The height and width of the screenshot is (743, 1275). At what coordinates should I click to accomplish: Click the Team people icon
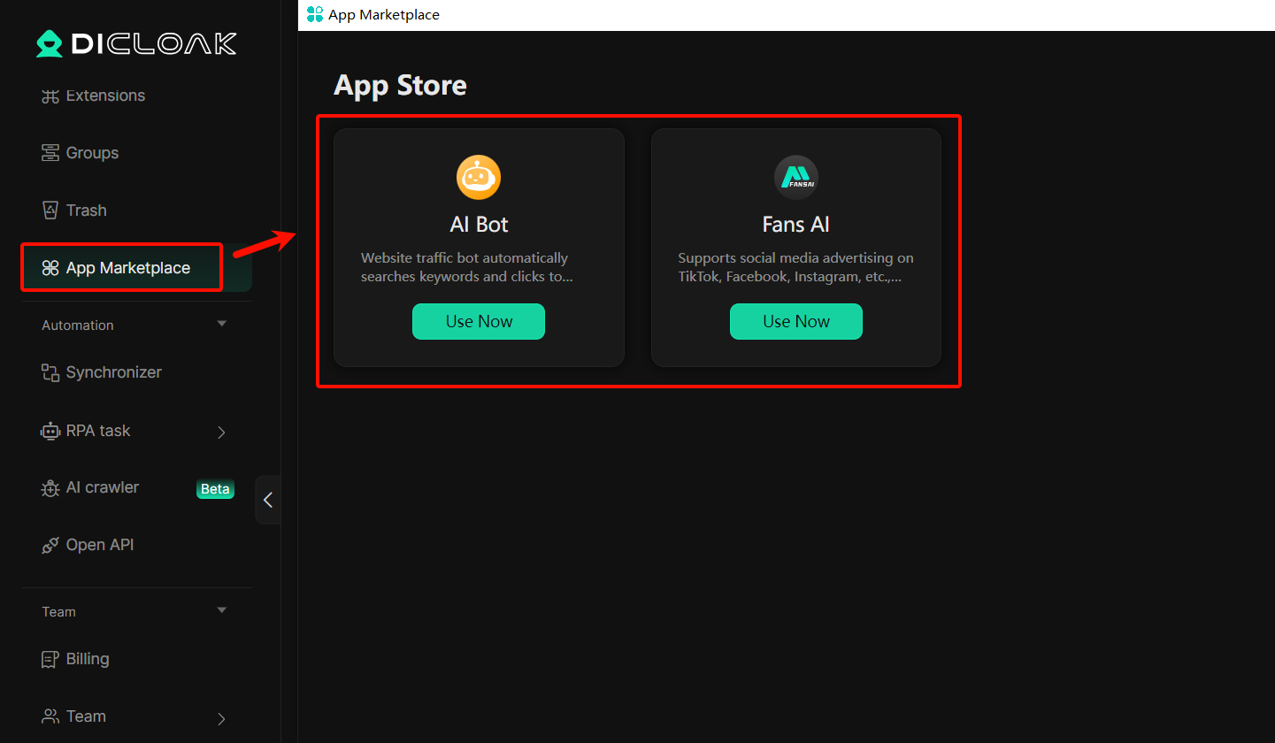50,716
